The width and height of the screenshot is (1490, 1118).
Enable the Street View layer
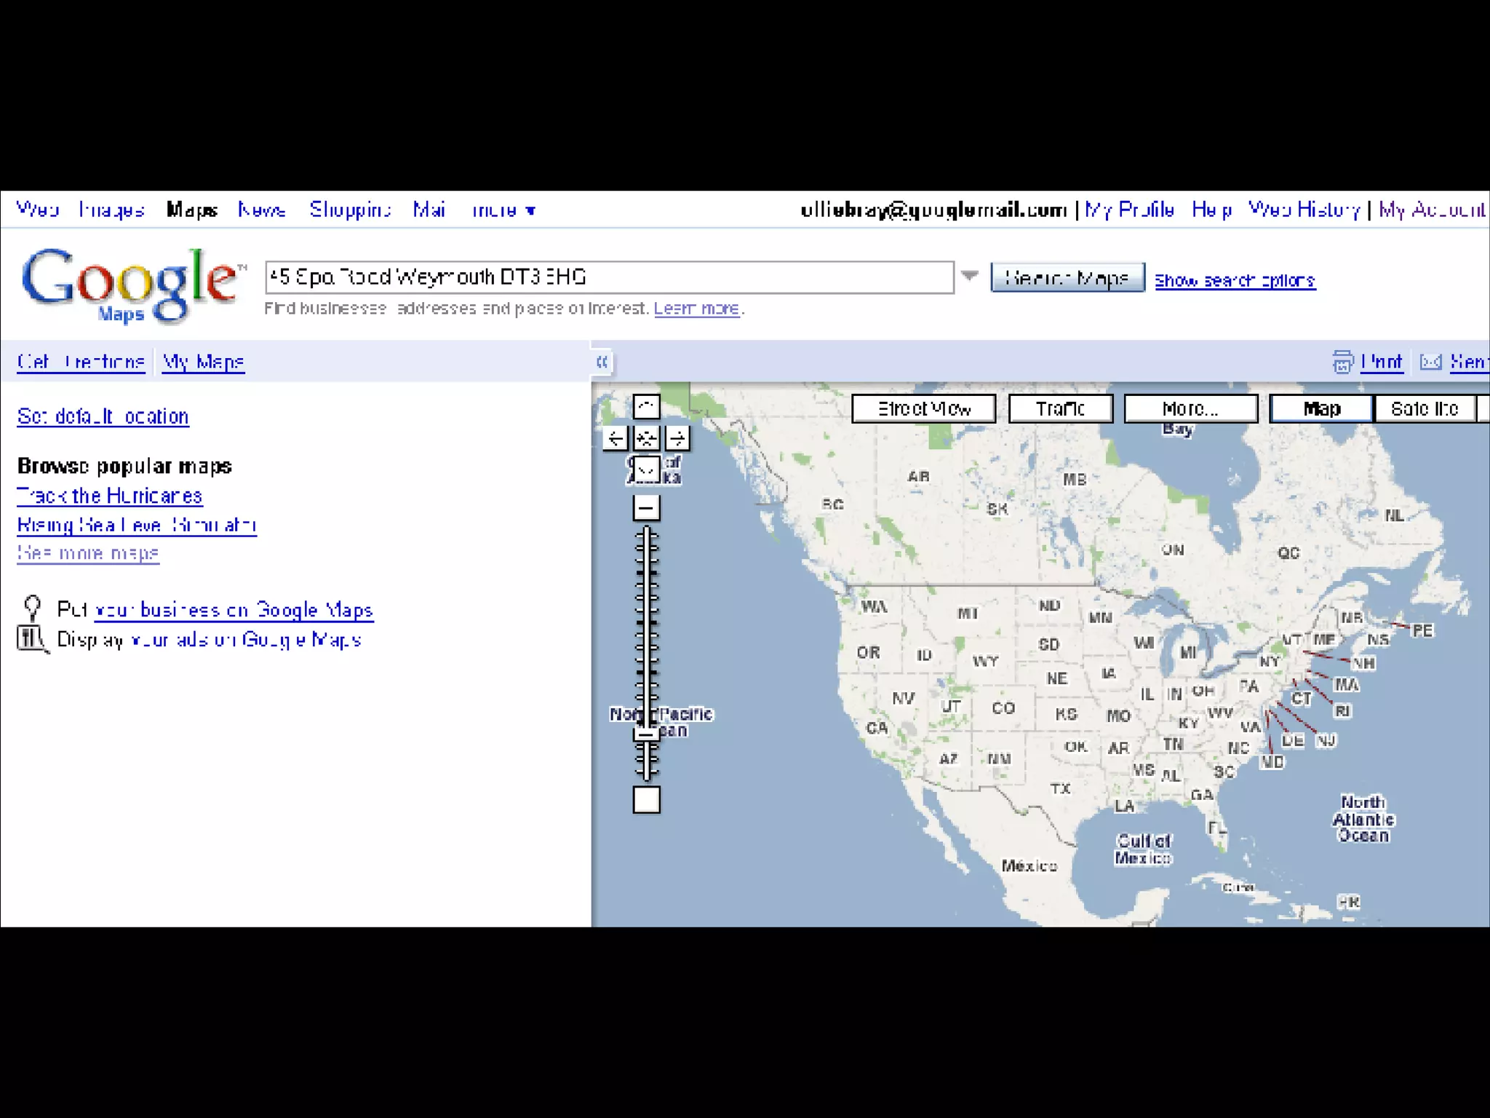point(923,408)
